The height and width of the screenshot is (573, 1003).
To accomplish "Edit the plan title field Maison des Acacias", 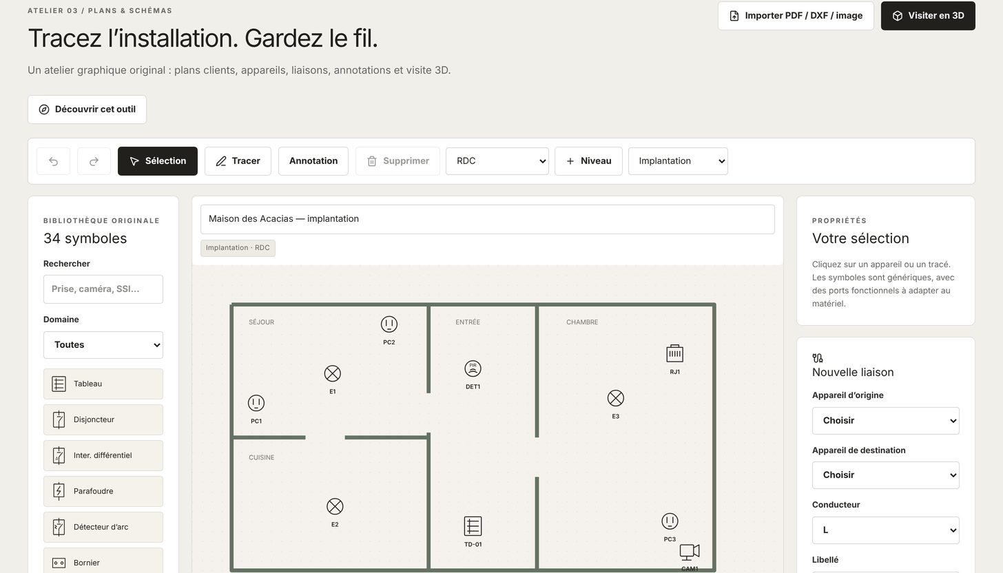I will tap(488, 219).
